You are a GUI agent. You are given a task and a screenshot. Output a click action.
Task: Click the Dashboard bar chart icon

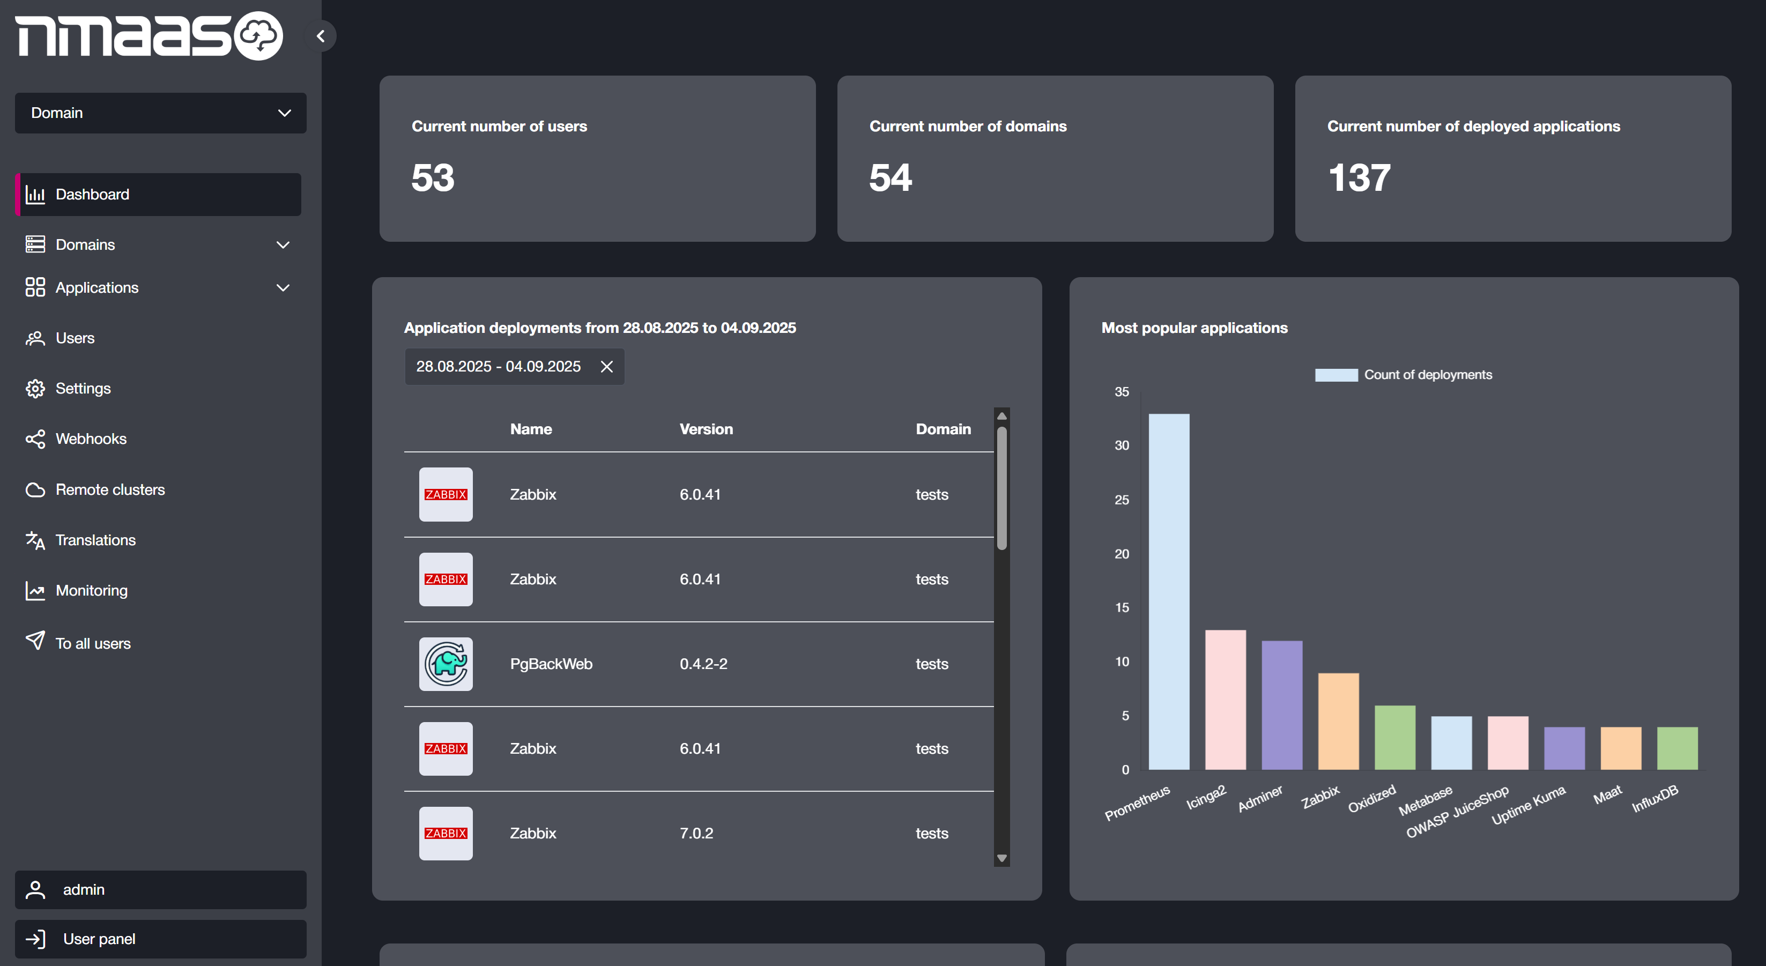point(35,195)
